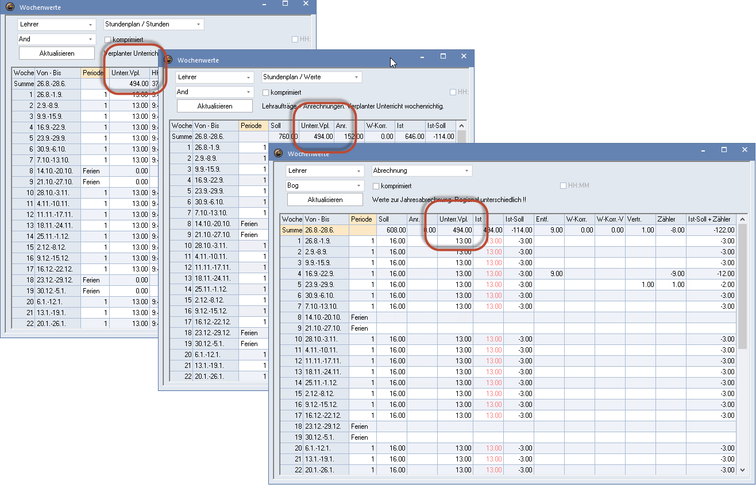Click W-Korr. header in middle window
This screenshot has width=756, height=485.
[x=380, y=126]
